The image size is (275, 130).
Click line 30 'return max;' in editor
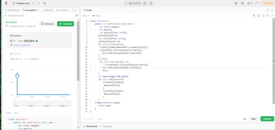tap(105, 106)
